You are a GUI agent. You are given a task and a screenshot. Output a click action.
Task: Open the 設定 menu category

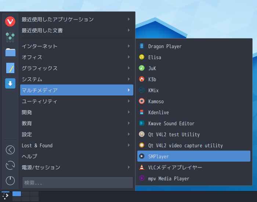(x=77, y=134)
